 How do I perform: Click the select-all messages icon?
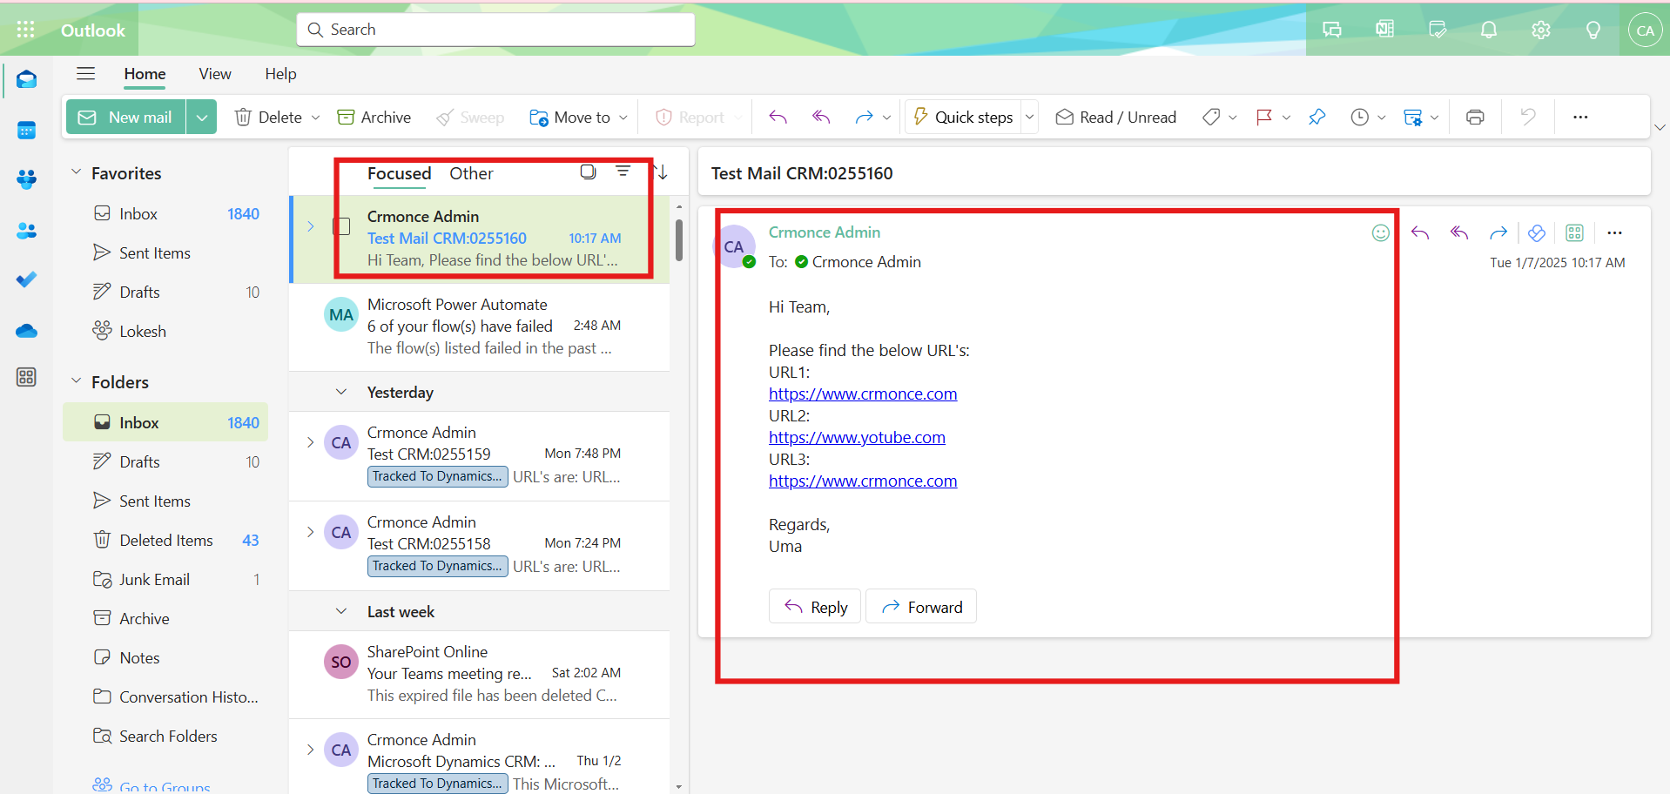pos(589,172)
